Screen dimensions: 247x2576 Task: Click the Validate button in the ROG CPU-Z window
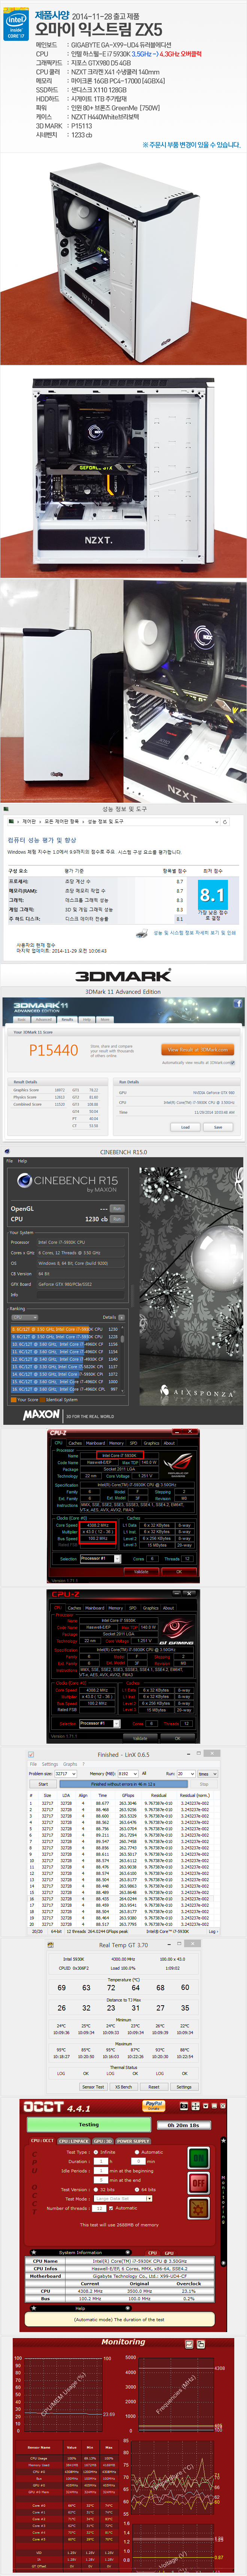(141, 1571)
